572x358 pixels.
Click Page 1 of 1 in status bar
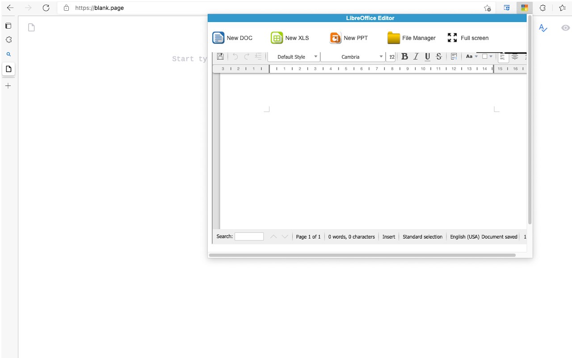[308, 237]
